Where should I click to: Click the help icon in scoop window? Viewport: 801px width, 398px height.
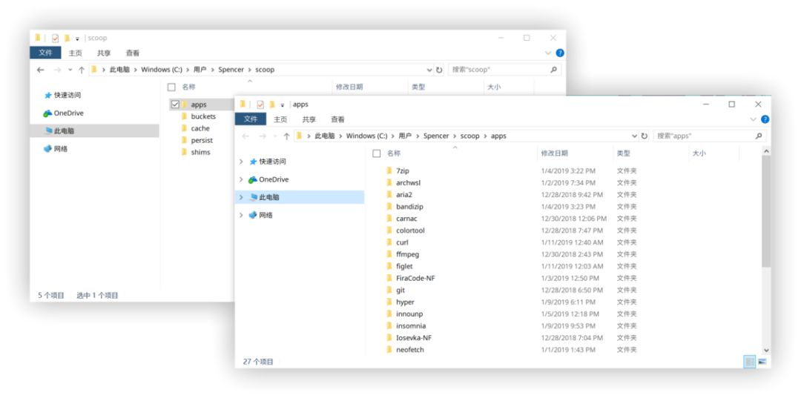pos(560,53)
